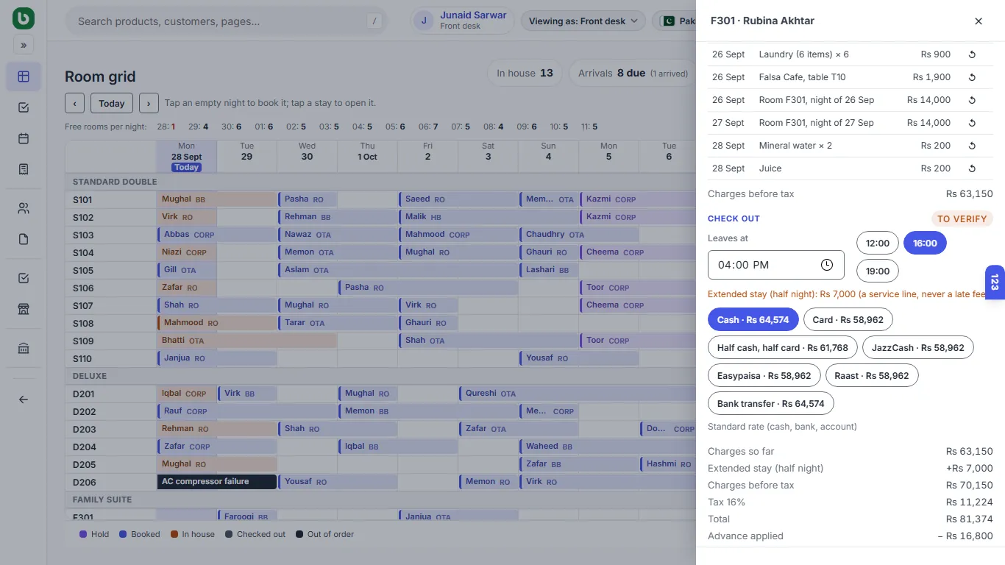The height and width of the screenshot is (565, 1005).
Task: Click the Today button
Action: pos(112,103)
